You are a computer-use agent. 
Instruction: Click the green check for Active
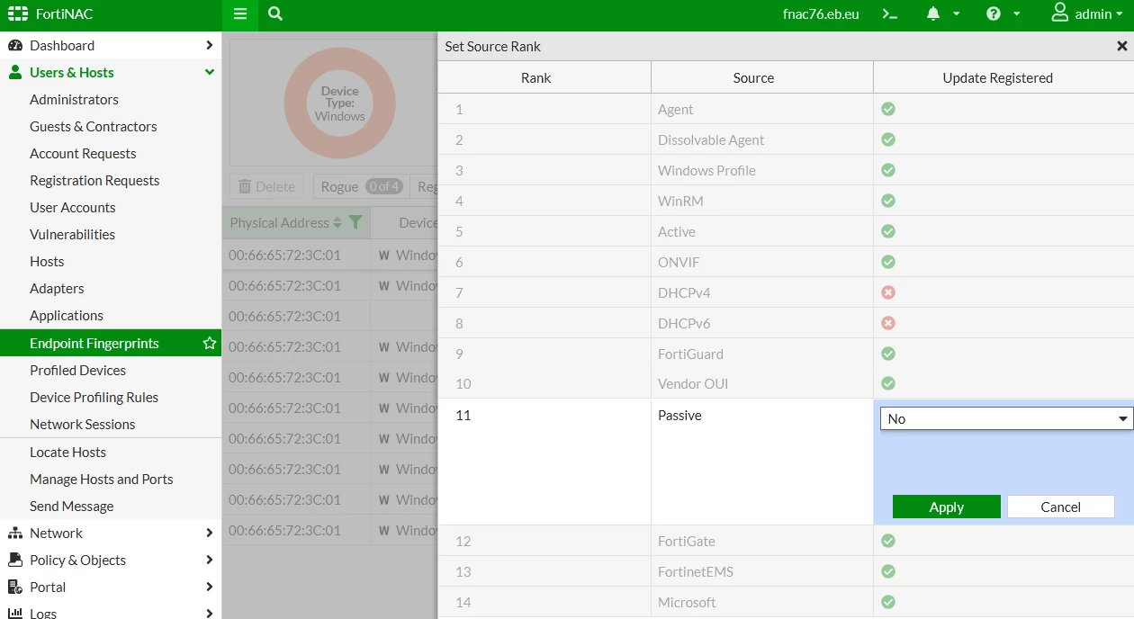[888, 231]
